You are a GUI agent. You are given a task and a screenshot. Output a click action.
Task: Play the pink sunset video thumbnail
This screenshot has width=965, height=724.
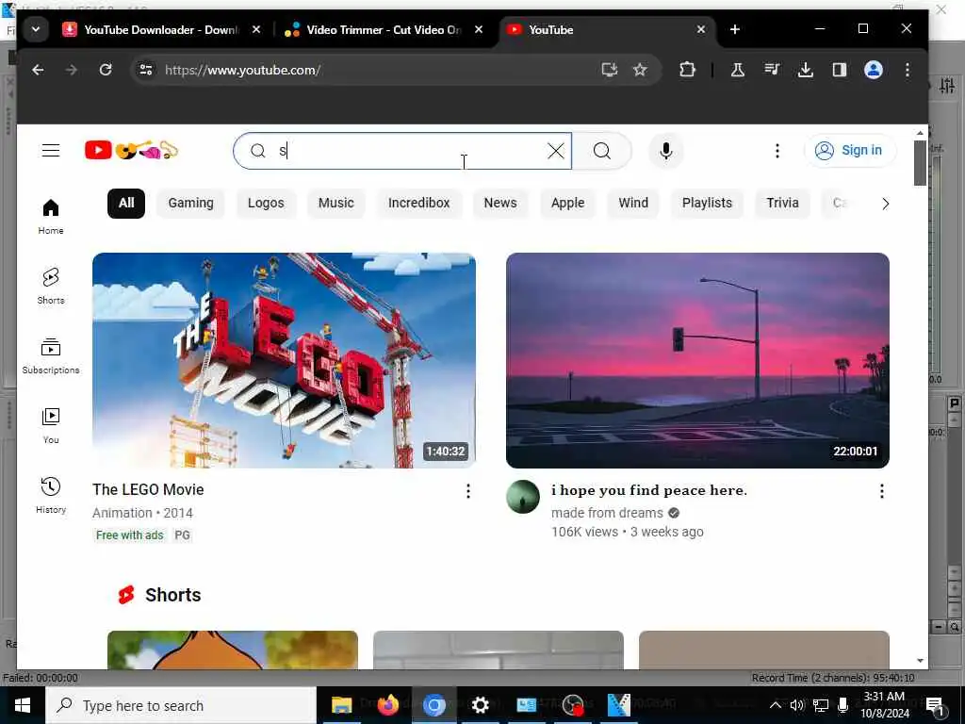tap(697, 360)
